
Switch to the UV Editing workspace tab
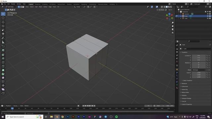52,4
